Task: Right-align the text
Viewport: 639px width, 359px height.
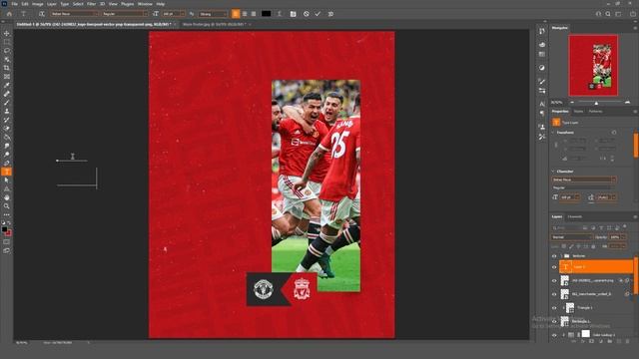Action: point(254,14)
